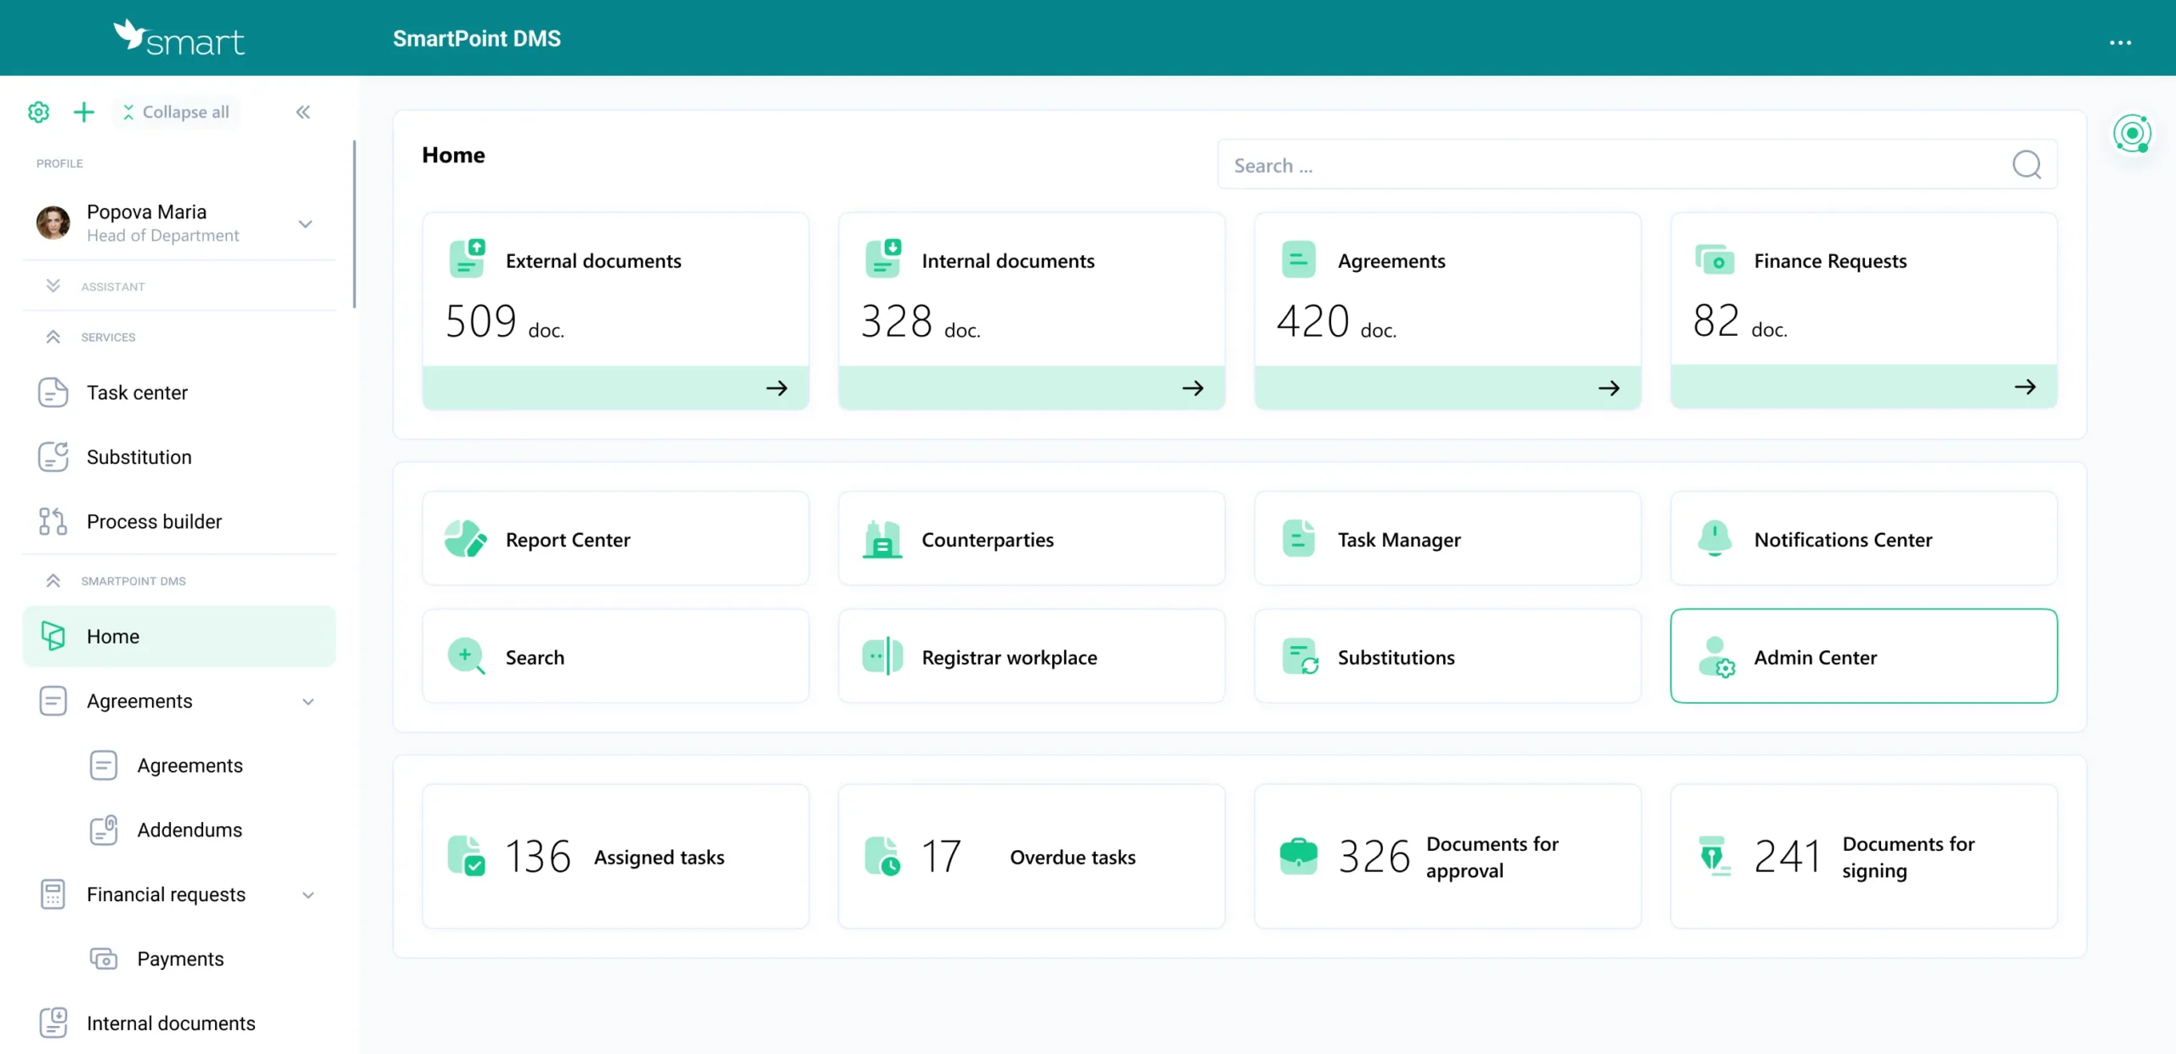This screenshot has height=1054, width=2176.
Task: Expand the Financial requests section
Action: pos(308,894)
